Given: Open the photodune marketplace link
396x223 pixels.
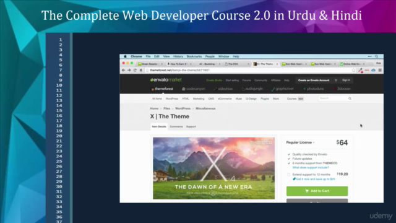Looking at the screenshot, I should point(314,89).
